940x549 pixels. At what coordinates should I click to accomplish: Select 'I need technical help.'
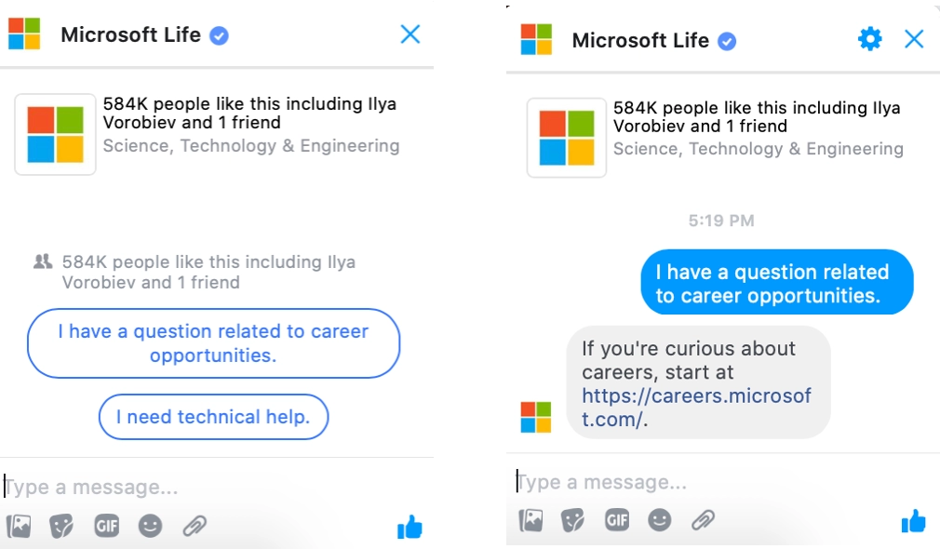[x=213, y=417]
